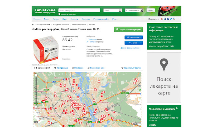Click the blue Поиск button with magnifier
This screenshot has height=133, width=213.
[x=132, y=43]
